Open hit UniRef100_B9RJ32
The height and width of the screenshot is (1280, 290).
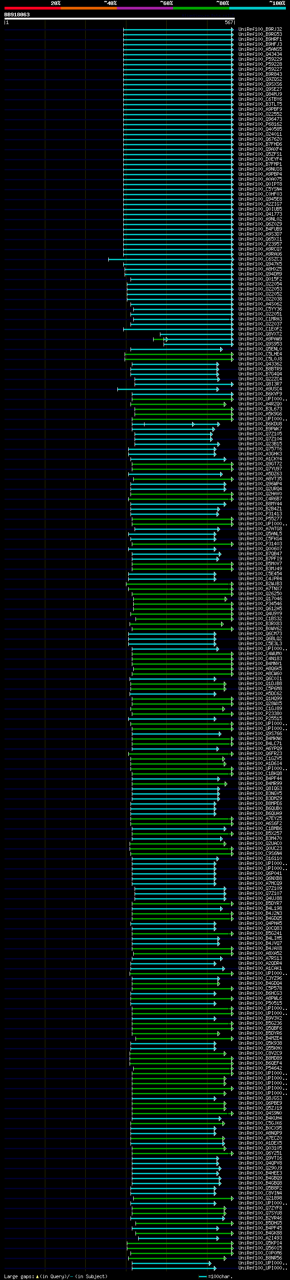coord(260,30)
